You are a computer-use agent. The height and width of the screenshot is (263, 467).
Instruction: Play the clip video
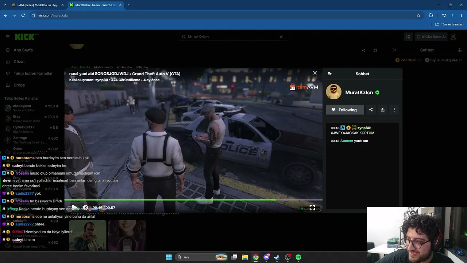click(x=74, y=207)
